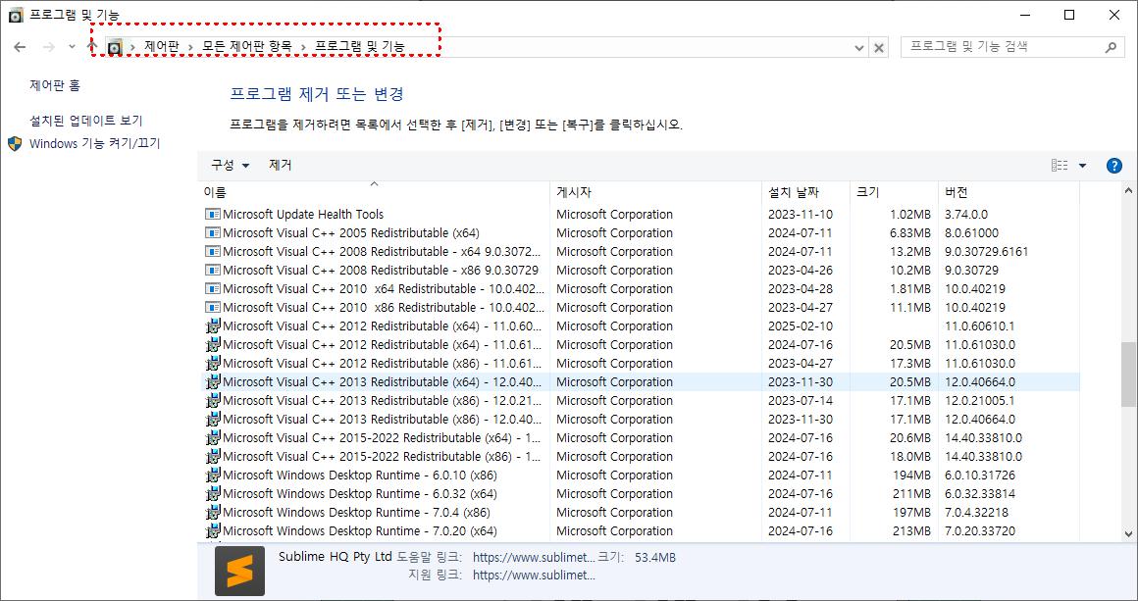Select 모든 제어판 항목 breadcrumb
1138x601 pixels.
tap(247, 47)
